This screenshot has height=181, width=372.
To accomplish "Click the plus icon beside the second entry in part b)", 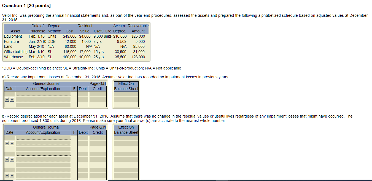I will click(7, 159).
